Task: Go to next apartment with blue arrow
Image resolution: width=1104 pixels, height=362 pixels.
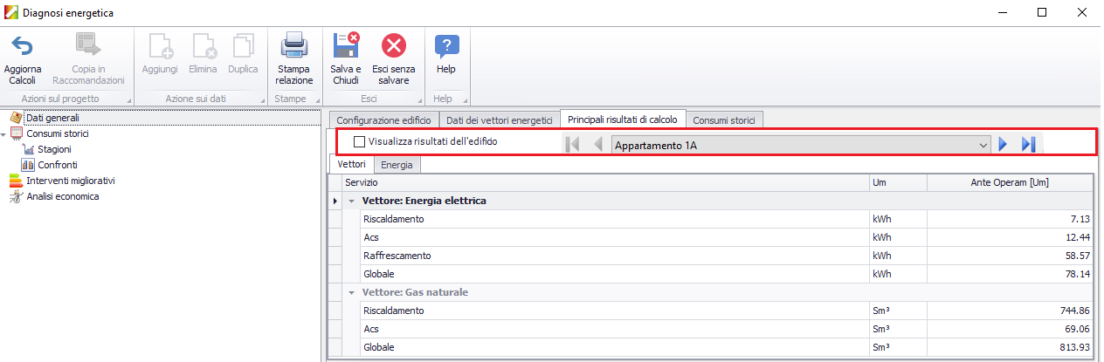Action: 1004,145
